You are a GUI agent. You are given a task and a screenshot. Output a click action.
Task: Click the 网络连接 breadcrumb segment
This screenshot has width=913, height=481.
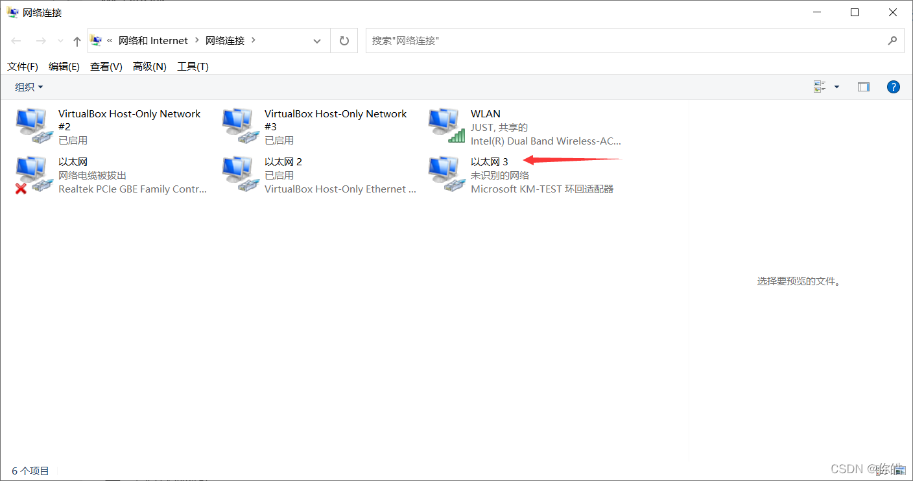coord(226,40)
